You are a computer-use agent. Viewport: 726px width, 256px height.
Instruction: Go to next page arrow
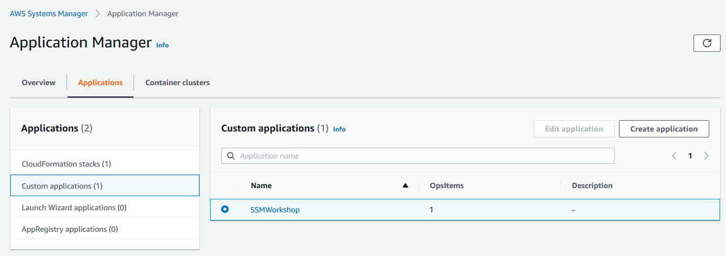(x=707, y=156)
